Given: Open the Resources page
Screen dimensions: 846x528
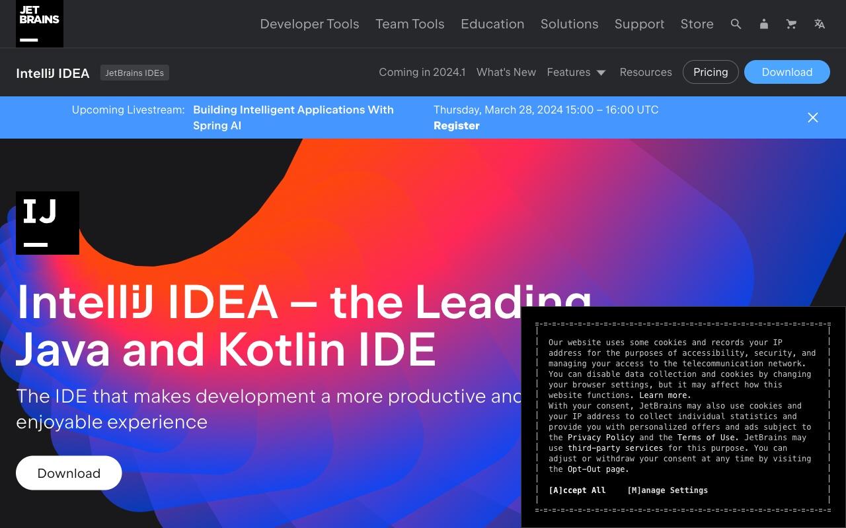Looking at the screenshot, I should (x=646, y=72).
